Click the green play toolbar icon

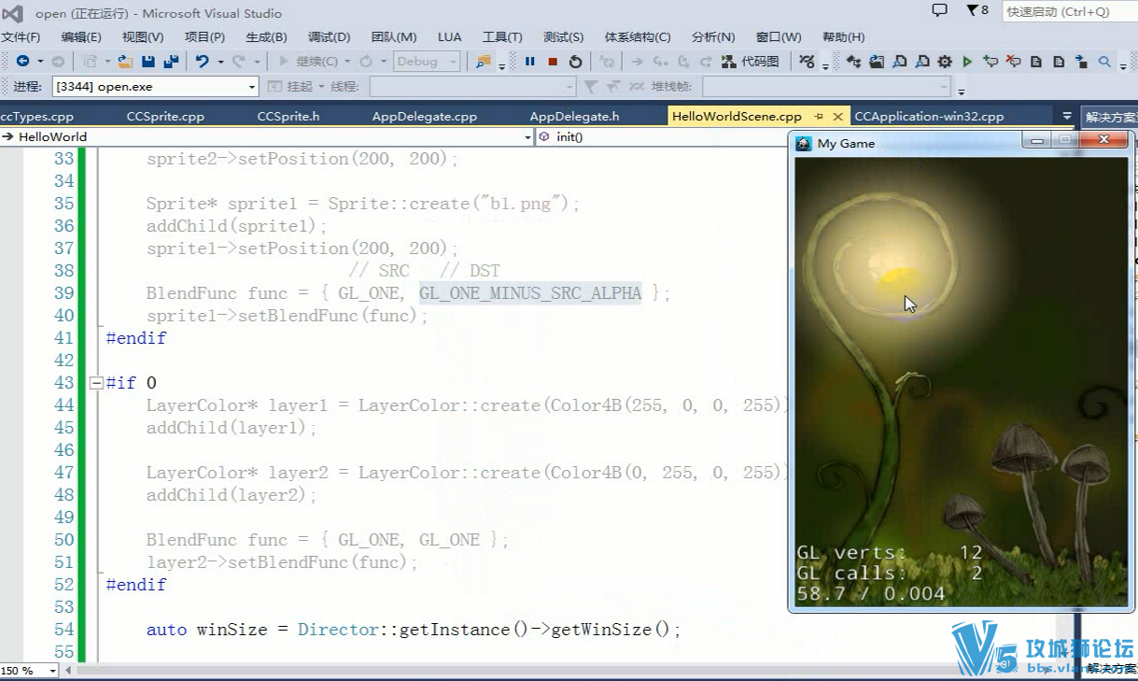click(x=968, y=62)
